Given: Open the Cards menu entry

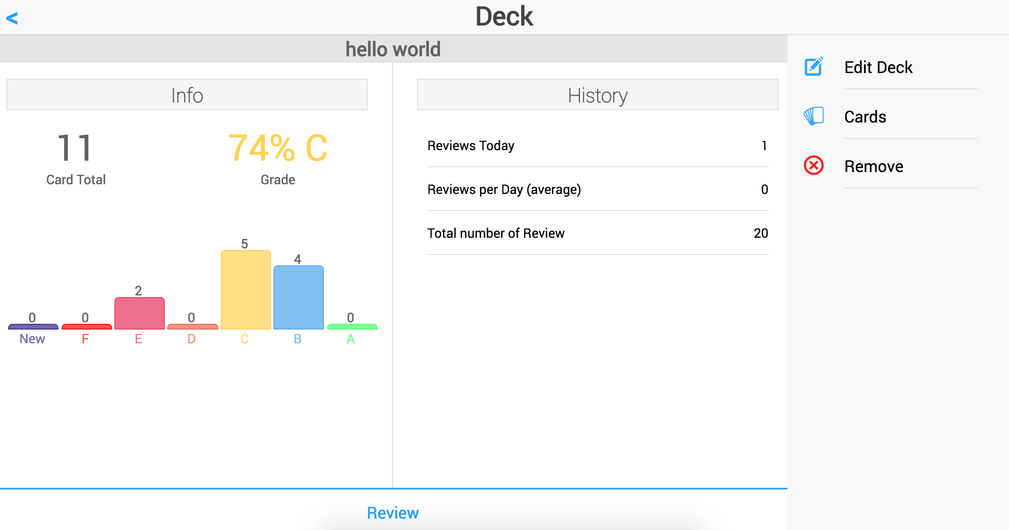Looking at the screenshot, I should point(865,117).
